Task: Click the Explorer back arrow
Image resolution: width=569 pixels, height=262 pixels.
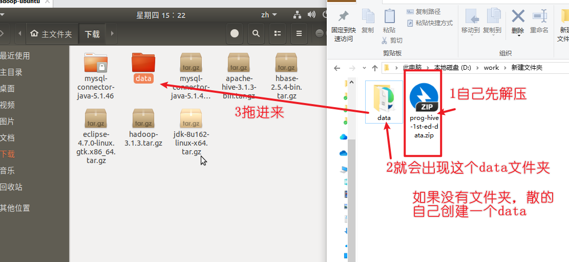Action: [337, 68]
